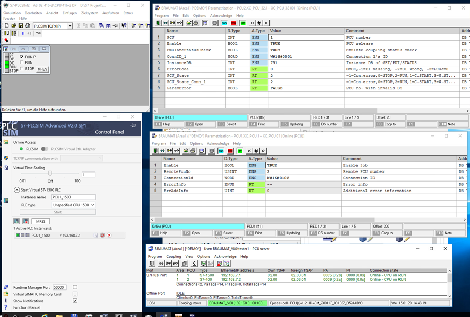Click F8 Copy to button in PCU1 window

pos(387,233)
